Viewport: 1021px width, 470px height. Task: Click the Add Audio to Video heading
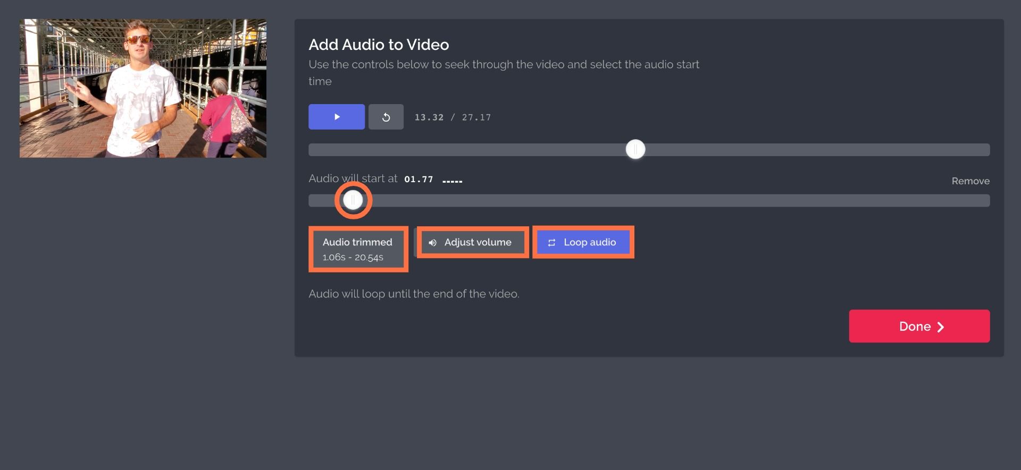(x=379, y=45)
